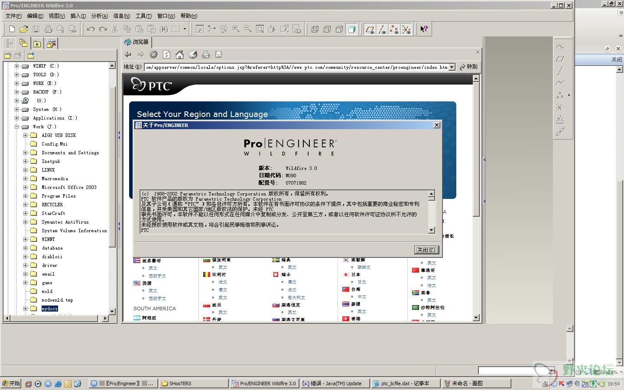This screenshot has width=624, height=390.
Task: Switch to the SHooTERS taskbar window
Action: 193,383
